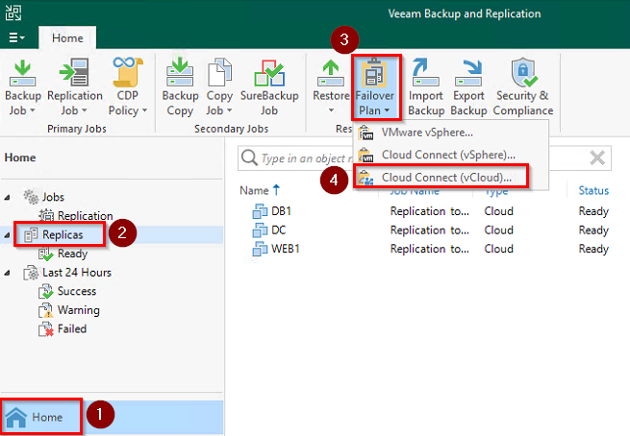The height and width of the screenshot is (436, 630).
Task: Open the Restore dropdown arrow
Action: pos(331,110)
